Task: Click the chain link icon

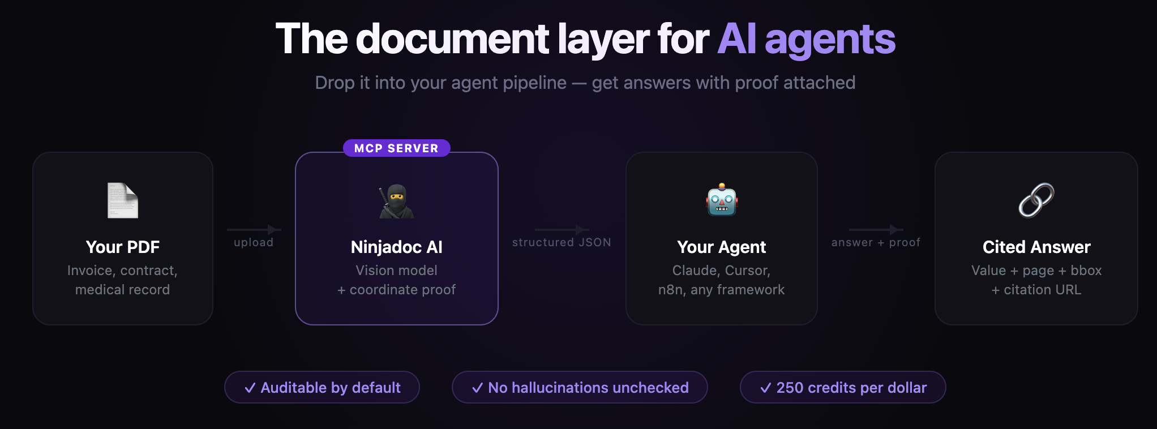Action: point(1036,200)
